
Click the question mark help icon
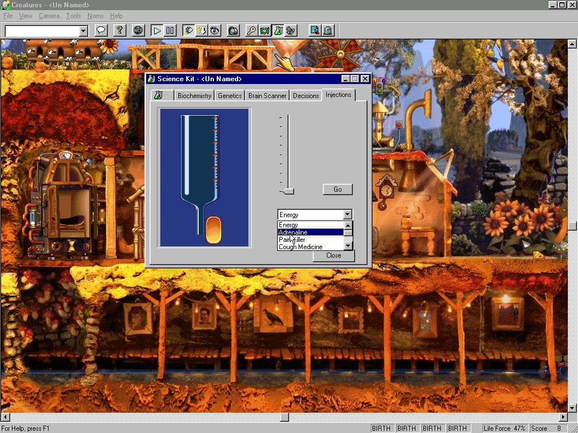click(x=119, y=30)
